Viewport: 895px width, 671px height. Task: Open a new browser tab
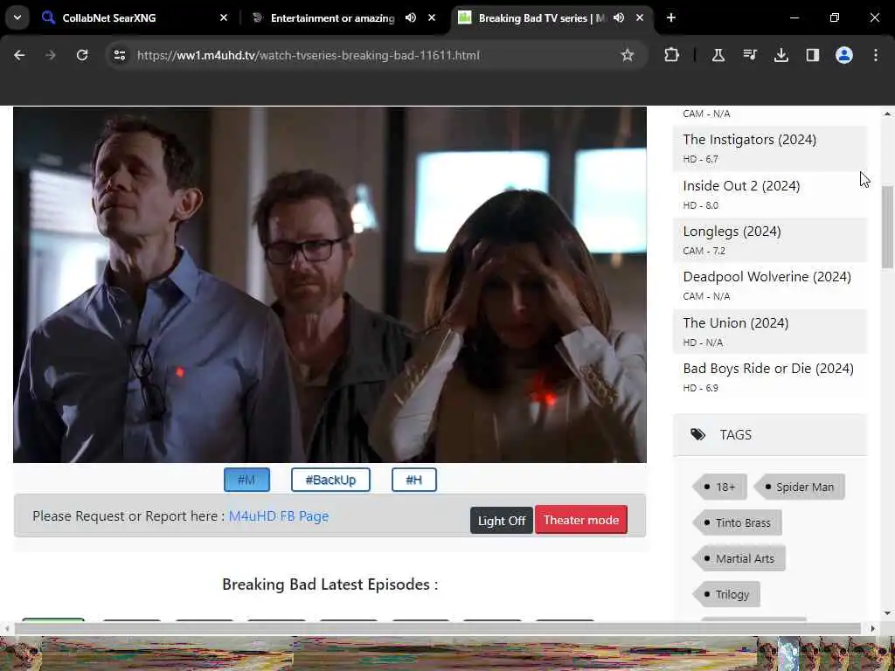671,17
